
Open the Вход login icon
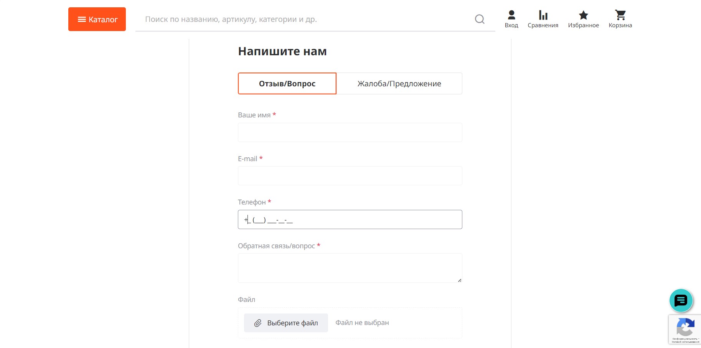point(511,19)
